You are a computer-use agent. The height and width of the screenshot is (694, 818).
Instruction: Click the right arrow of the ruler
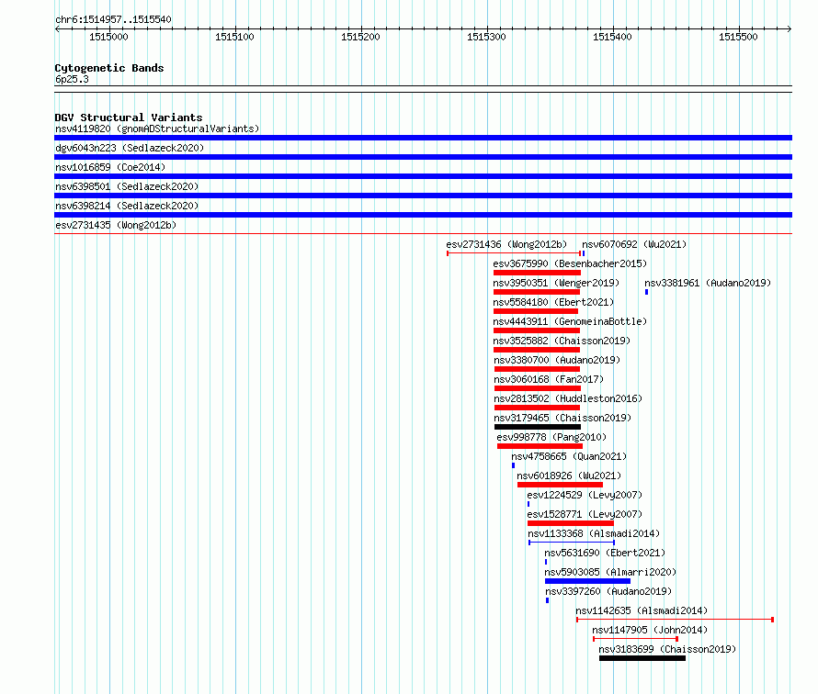[x=790, y=28]
